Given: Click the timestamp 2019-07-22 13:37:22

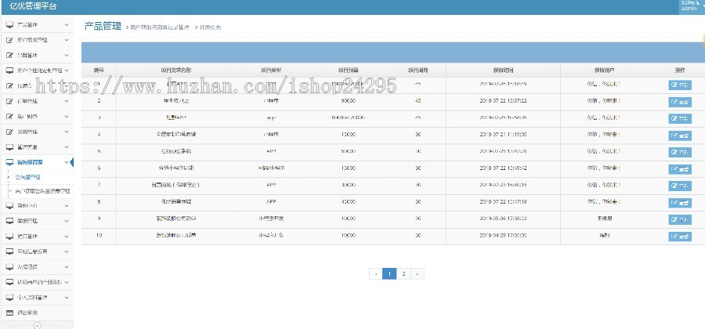Looking at the screenshot, I should pyautogui.click(x=503, y=101).
